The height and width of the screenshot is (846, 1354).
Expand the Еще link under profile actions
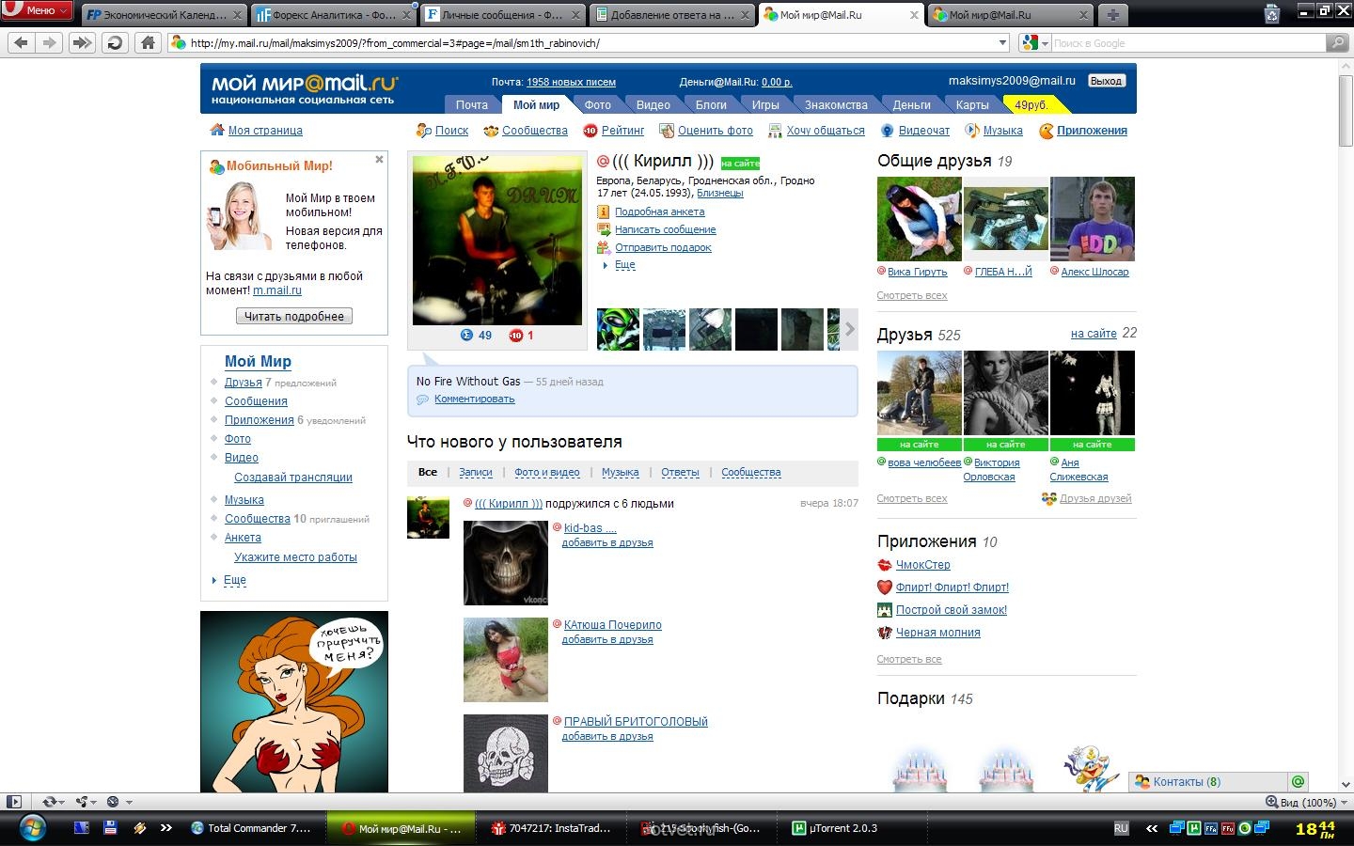pyautogui.click(x=624, y=265)
